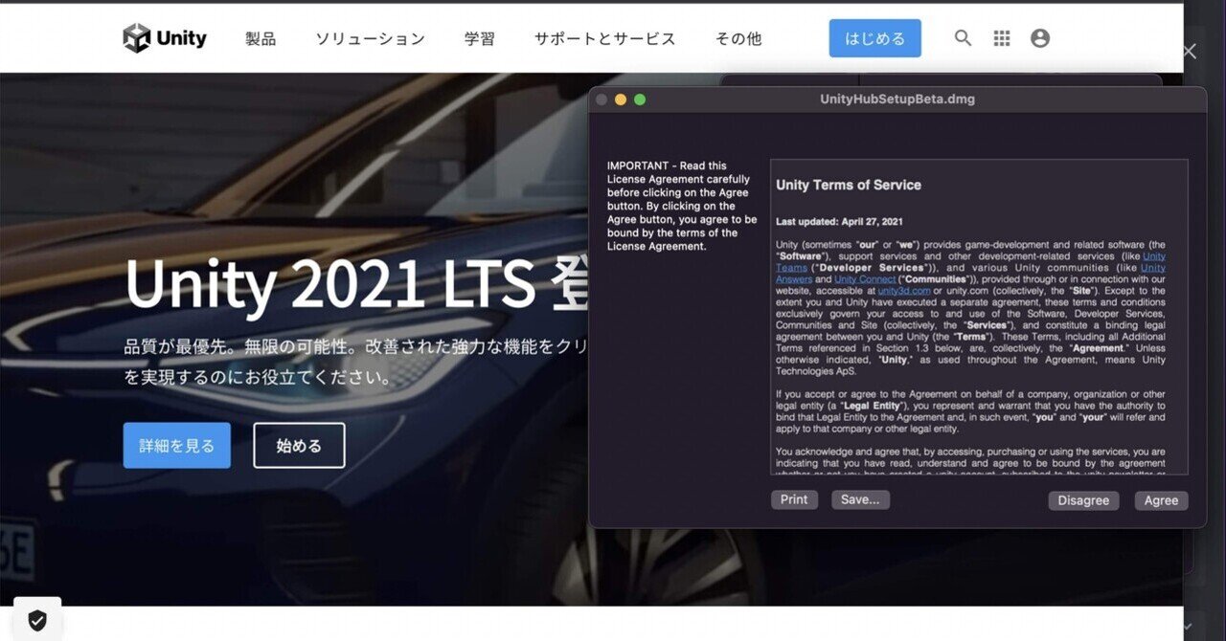Viewport: 1226px width, 641px height.
Task: Click the outlined 始める button
Action: click(299, 446)
